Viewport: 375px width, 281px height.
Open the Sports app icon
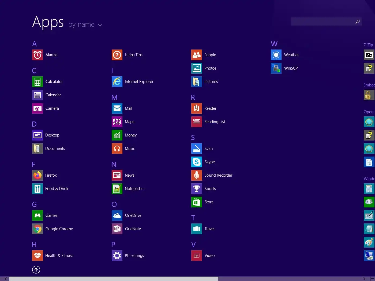197,189
